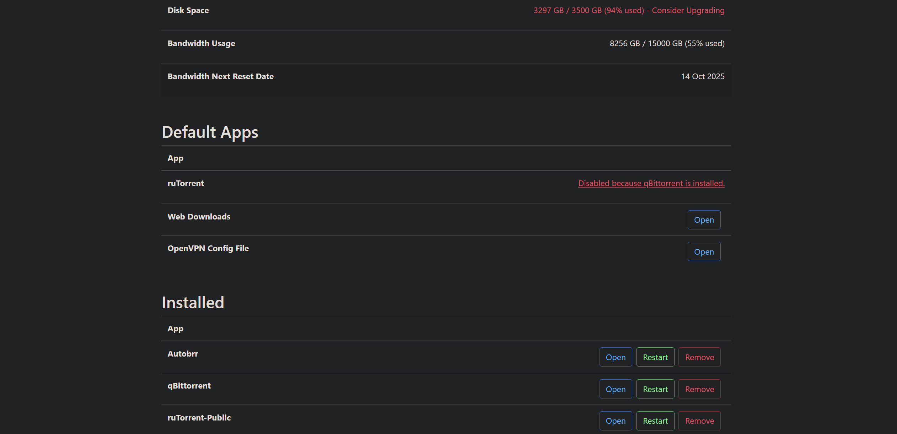Restart Autobrr

pos(655,357)
